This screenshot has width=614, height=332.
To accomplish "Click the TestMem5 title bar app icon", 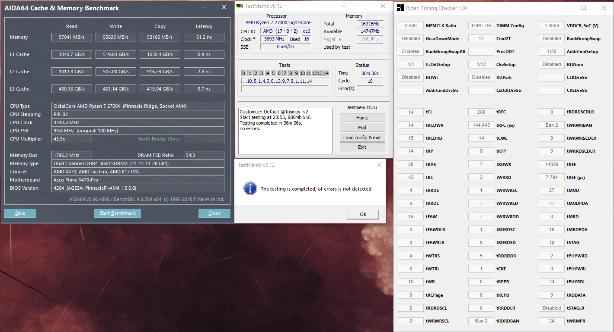I will coord(240,6).
